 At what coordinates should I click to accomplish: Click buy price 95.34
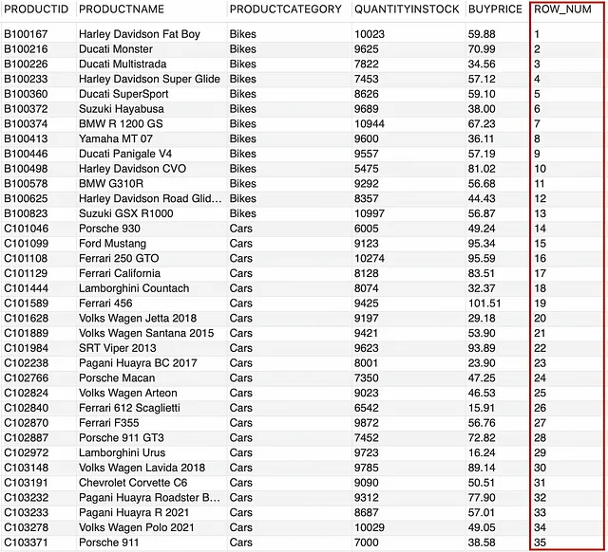[482, 244]
